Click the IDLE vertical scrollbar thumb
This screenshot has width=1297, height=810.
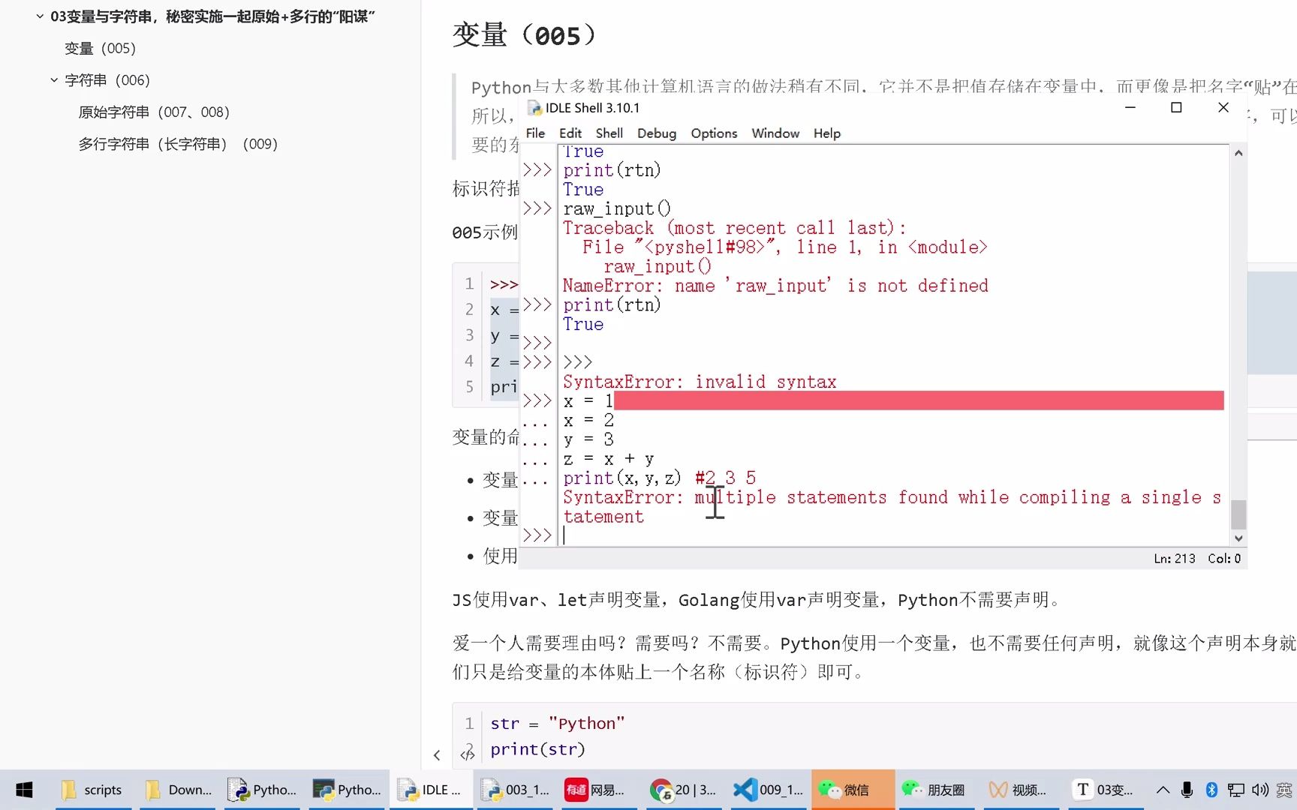point(1238,514)
